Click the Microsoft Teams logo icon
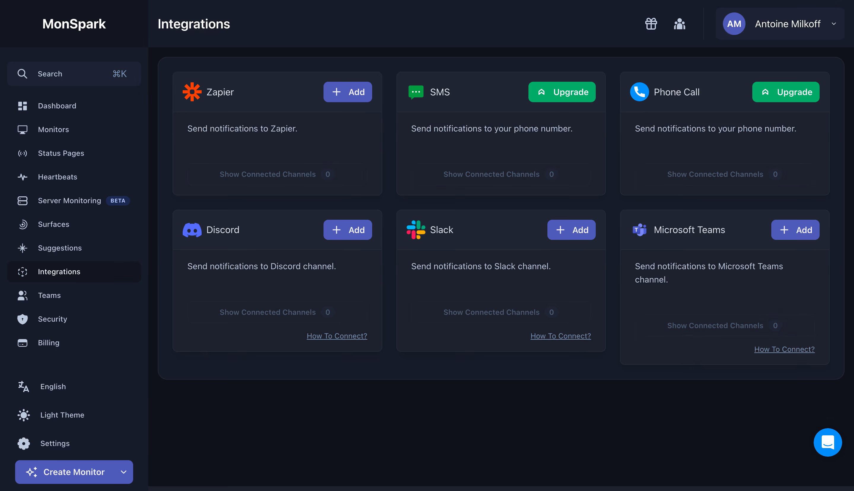The width and height of the screenshot is (854, 491). (x=639, y=230)
